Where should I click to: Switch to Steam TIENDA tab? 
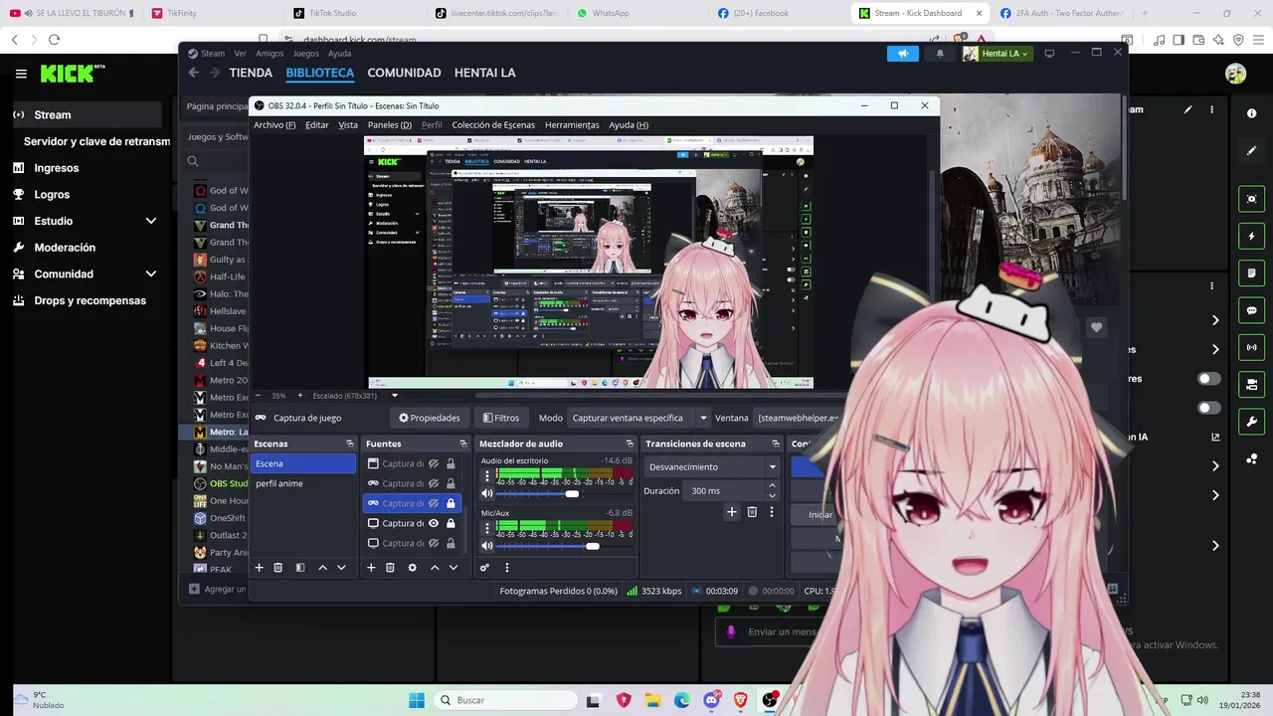pos(251,73)
